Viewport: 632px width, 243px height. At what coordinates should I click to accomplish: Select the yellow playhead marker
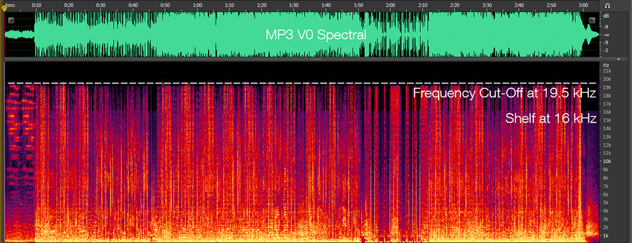4,8
